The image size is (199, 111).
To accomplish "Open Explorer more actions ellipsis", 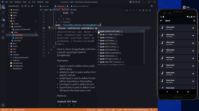I will click(35, 6).
